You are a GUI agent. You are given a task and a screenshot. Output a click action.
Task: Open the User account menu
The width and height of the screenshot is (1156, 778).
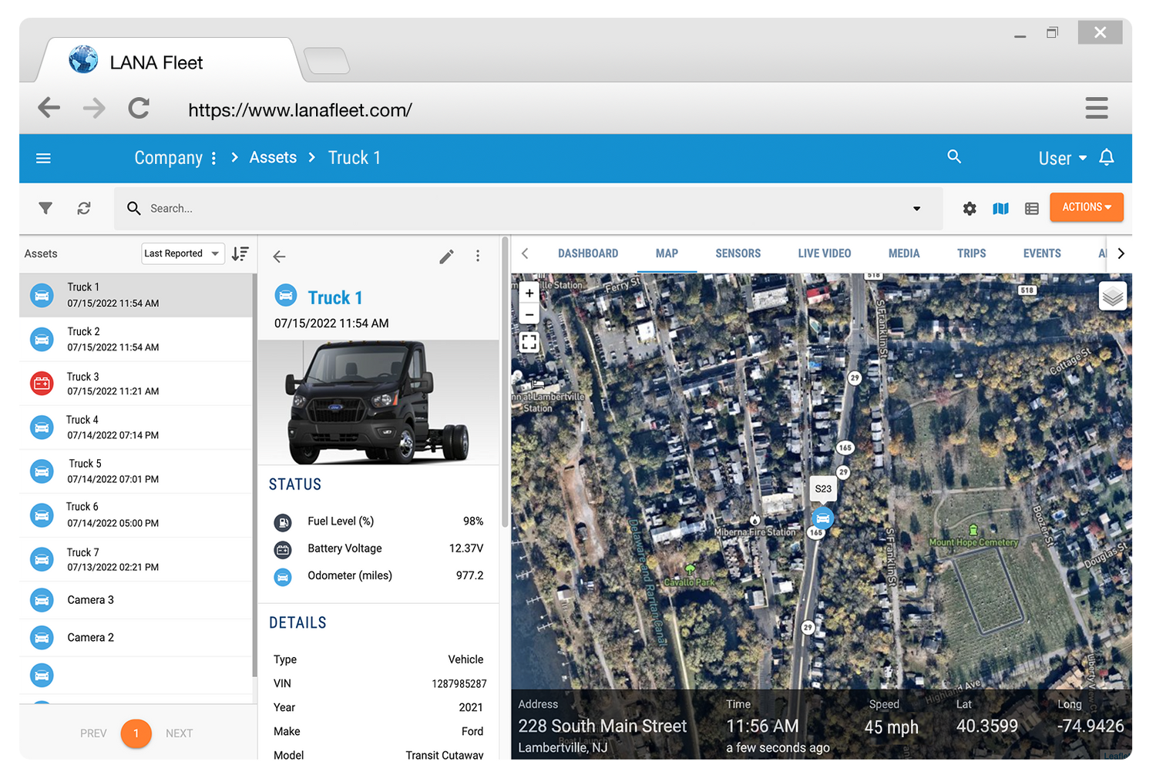[1061, 158]
